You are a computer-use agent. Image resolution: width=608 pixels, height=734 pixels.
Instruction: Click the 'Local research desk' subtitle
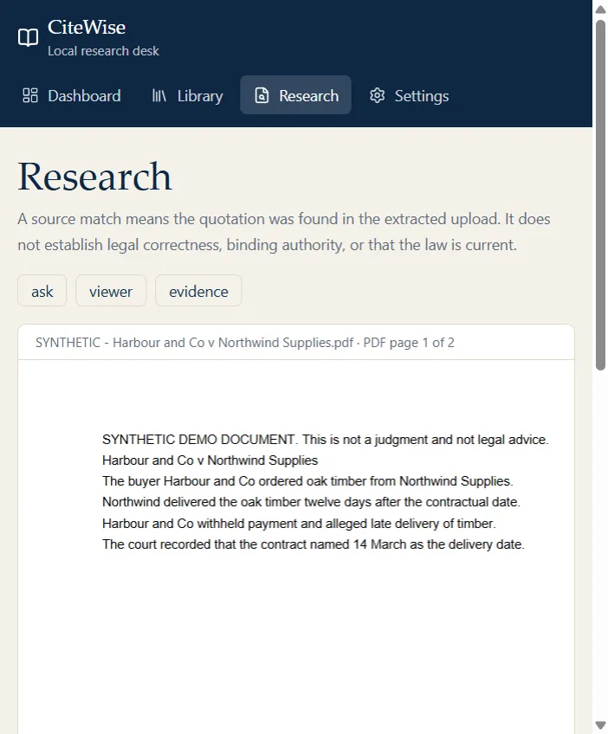coord(103,51)
